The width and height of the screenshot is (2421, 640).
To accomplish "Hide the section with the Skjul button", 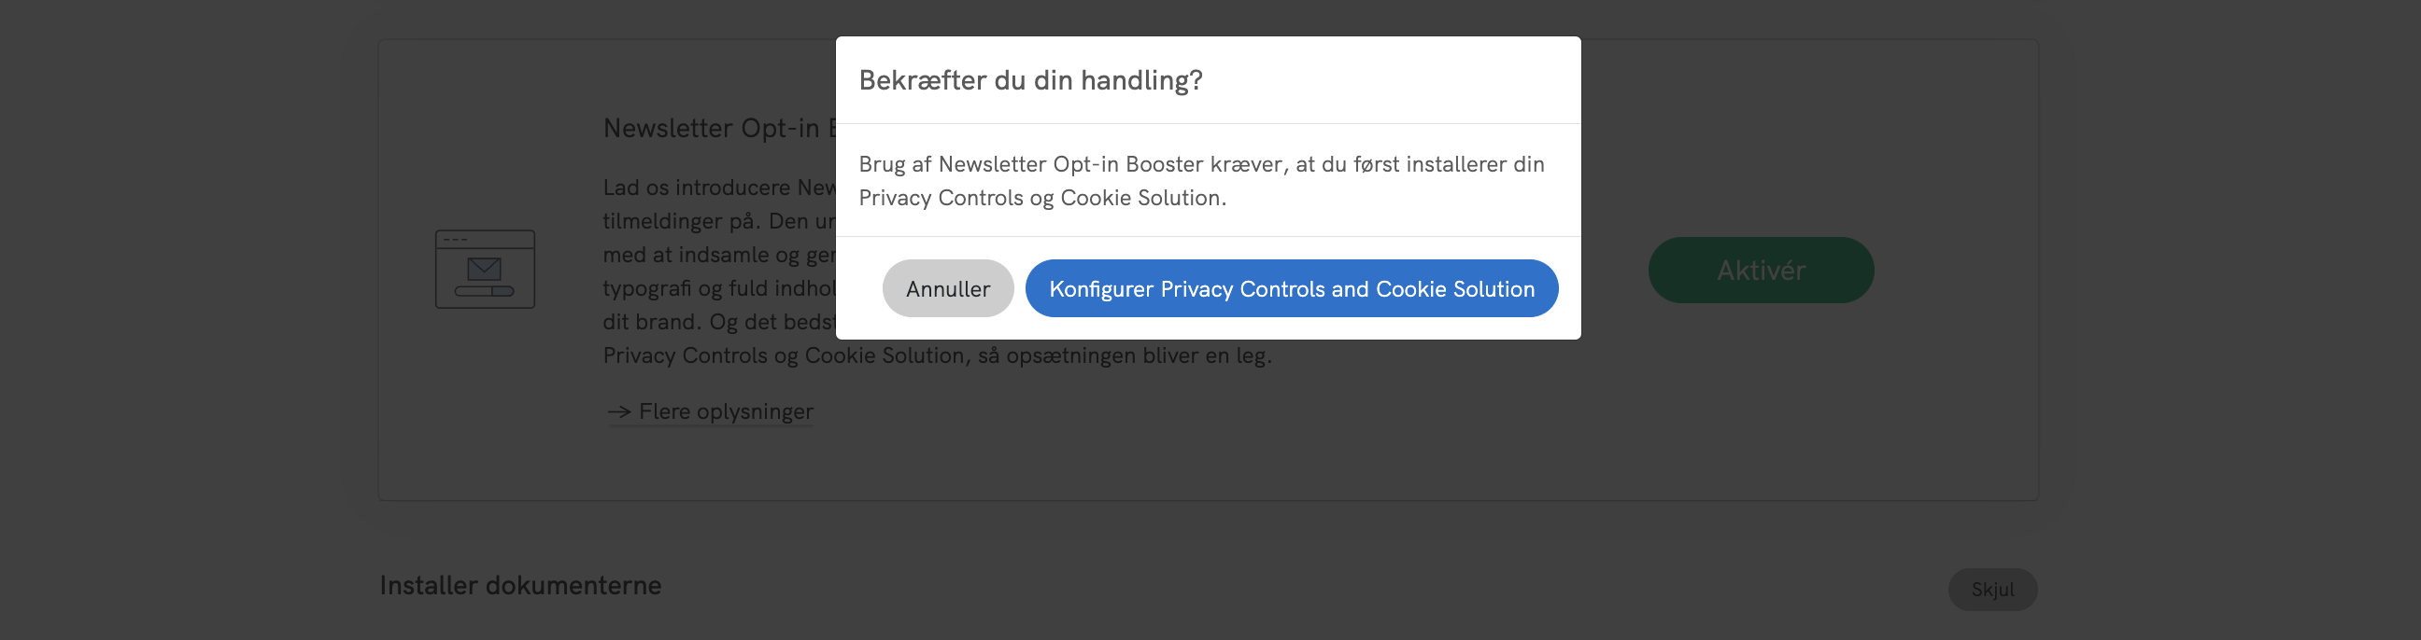I will 1991,590.
